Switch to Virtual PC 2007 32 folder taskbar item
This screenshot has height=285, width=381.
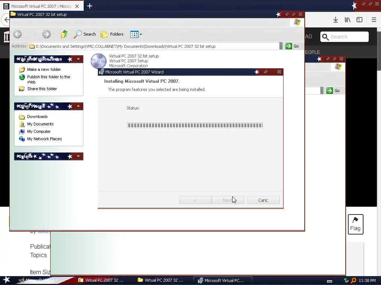point(161,280)
